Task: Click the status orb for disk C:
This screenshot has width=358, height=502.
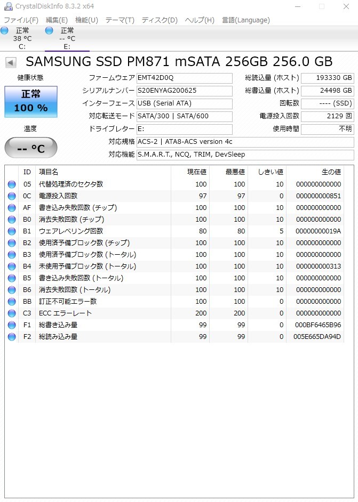Action: [x=4, y=31]
